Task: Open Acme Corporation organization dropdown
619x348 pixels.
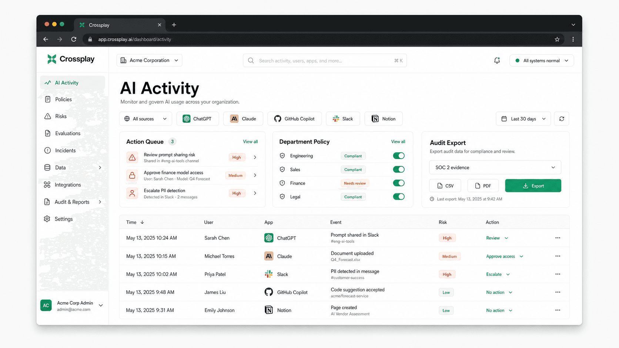Action: pos(149,60)
